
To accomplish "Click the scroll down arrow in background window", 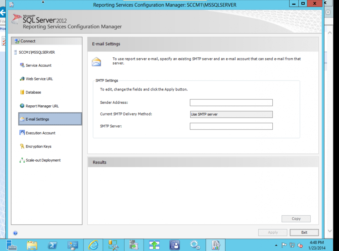I will pos(330,231).
